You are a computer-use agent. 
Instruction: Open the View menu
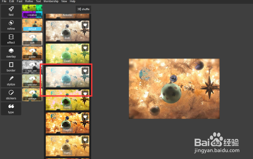pyautogui.click(x=64, y=1)
